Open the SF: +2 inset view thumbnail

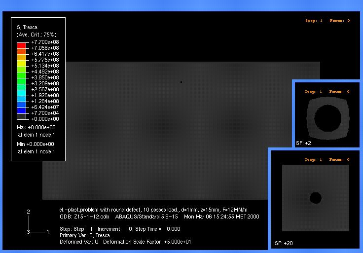pyautogui.click(x=327, y=114)
